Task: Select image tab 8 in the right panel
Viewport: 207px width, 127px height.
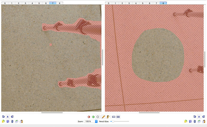Action: 163,3
